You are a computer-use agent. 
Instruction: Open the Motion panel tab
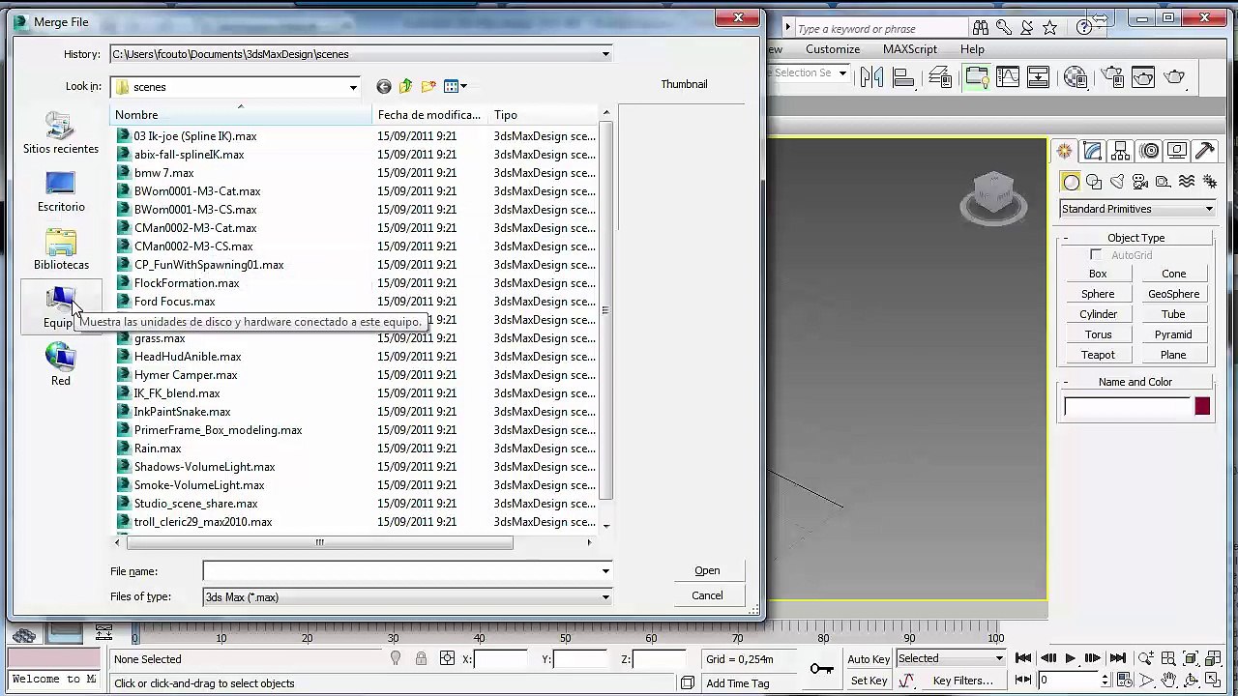tap(1149, 151)
